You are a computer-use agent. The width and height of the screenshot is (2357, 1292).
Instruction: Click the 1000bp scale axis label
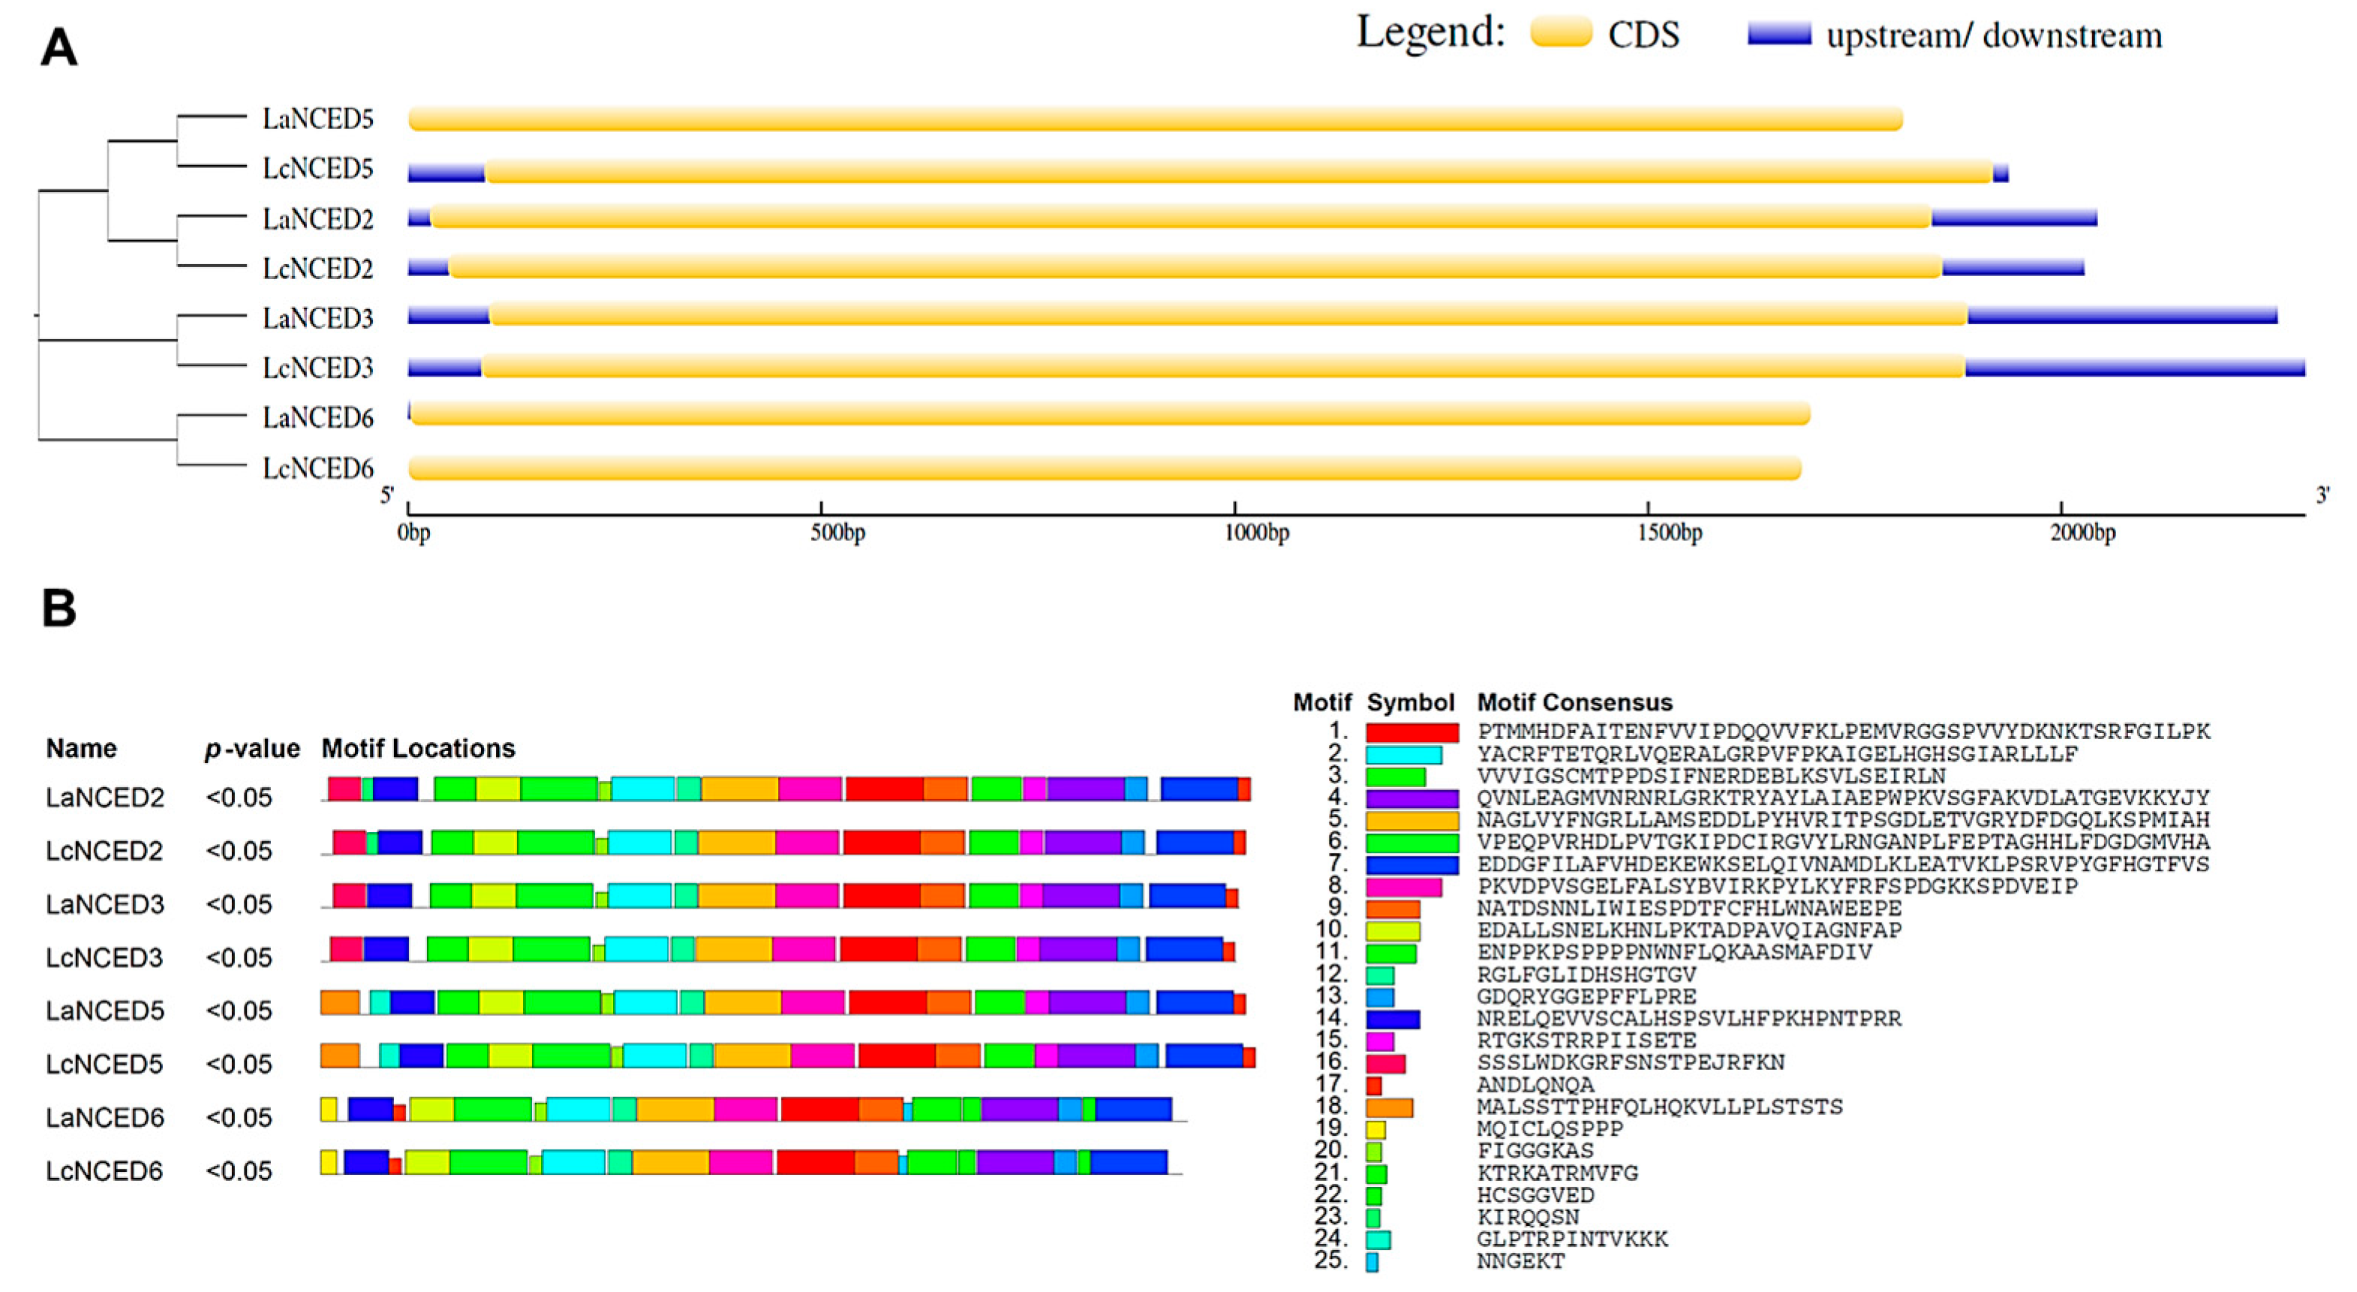pyautogui.click(x=1256, y=533)
